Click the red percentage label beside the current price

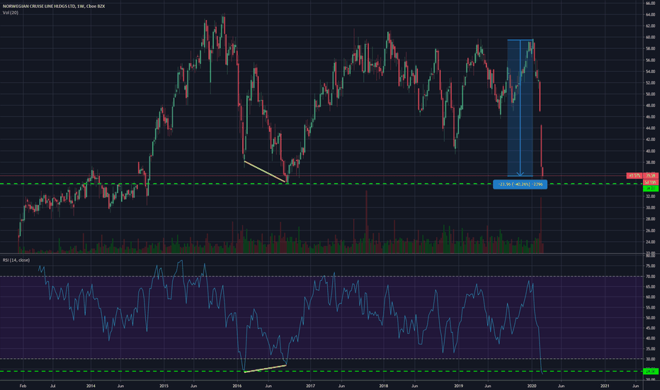tap(635, 175)
